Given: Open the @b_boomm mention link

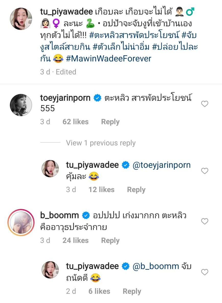Looking at the screenshot, I should pos(156,266).
